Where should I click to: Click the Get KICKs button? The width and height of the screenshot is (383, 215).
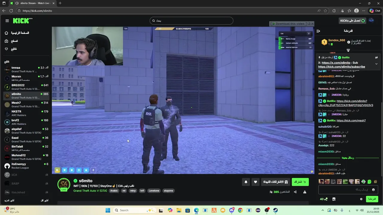pyautogui.click(x=352, y=21)
